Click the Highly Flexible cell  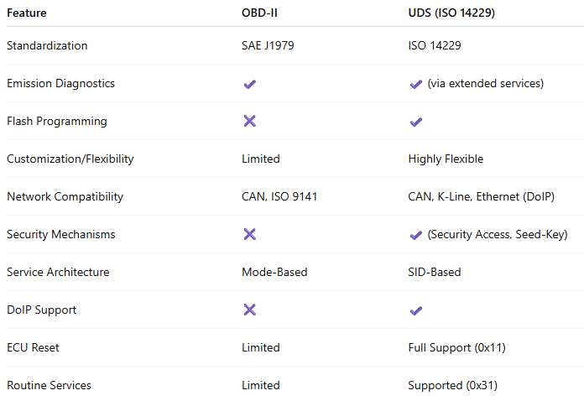pos(446,159)
